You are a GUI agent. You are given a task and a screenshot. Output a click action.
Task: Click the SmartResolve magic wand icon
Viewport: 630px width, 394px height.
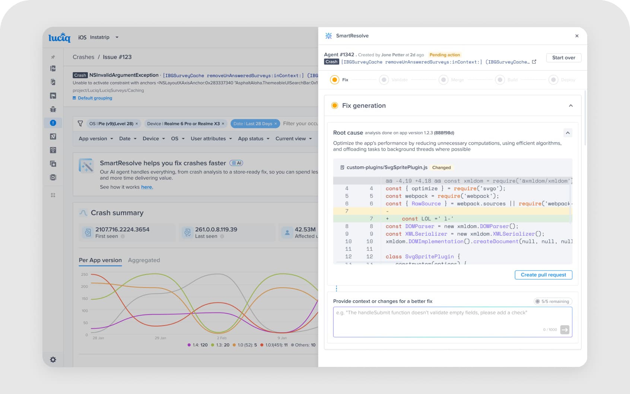[86, 166]
